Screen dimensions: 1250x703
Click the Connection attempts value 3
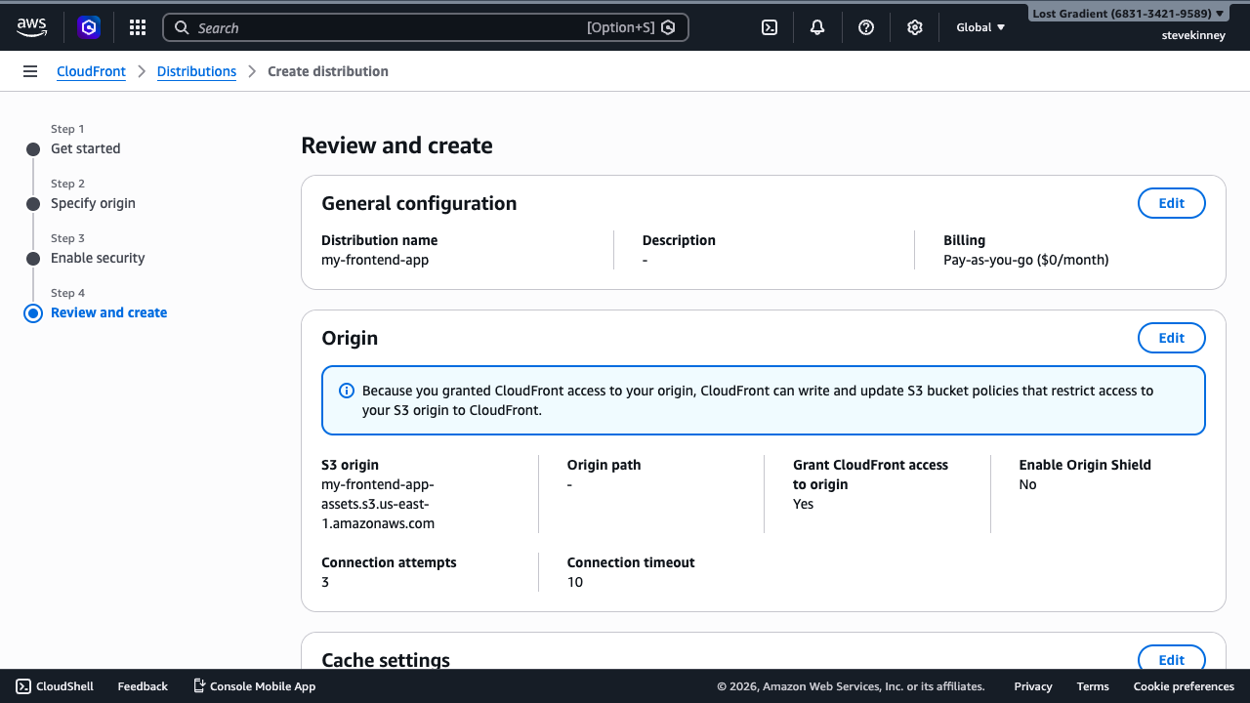(x=325, y=582)
